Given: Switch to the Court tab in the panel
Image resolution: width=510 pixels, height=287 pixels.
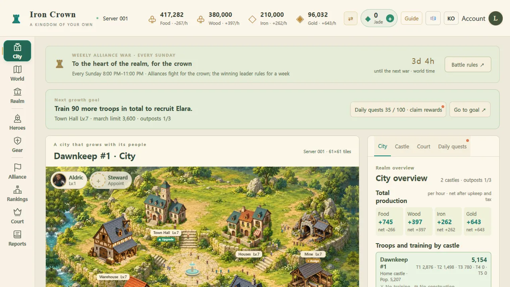Looking at the screenshot, I should [424, 146].
